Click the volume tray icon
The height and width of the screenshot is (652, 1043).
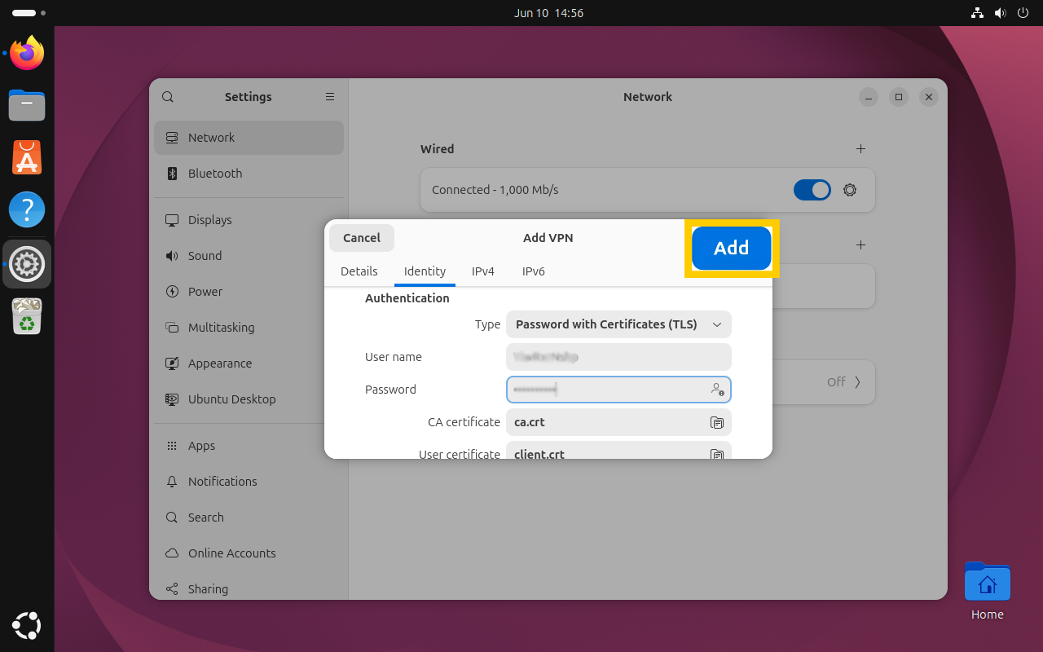[x=1001, y=13]
